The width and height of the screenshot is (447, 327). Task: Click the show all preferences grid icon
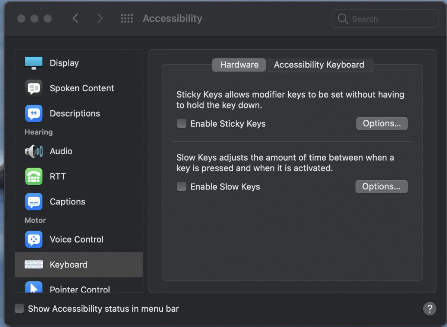point(127,19)
